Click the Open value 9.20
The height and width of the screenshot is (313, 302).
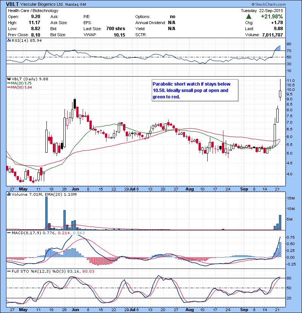[35, 17]
